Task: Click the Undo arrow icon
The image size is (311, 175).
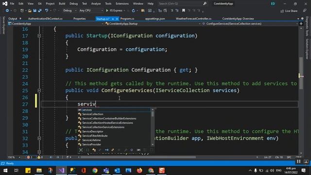Action: pyautogui.click(x=47, y=11)
